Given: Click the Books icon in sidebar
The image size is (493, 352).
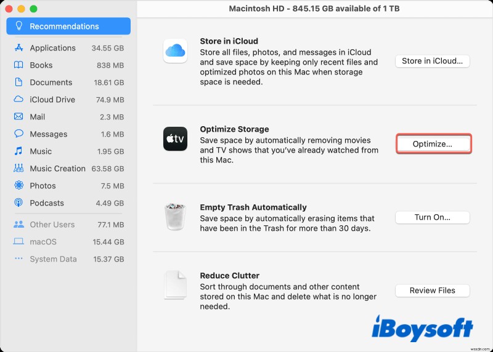Looking at the screenshot, I should (18, 65).
